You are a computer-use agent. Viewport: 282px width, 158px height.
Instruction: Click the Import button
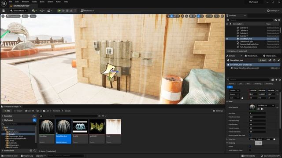pyautogui.click(x=18, y=111)
